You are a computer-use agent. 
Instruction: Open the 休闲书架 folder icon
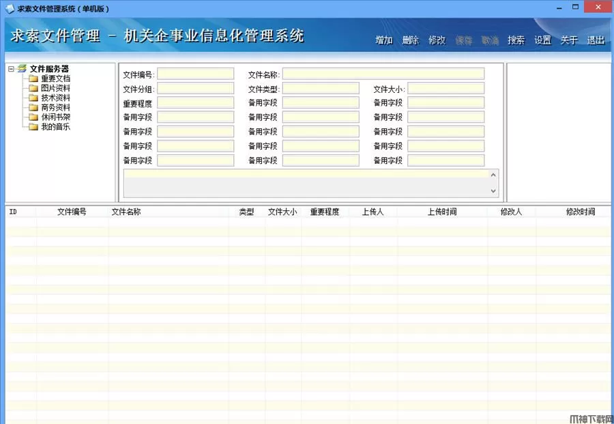tap(33, 117)
